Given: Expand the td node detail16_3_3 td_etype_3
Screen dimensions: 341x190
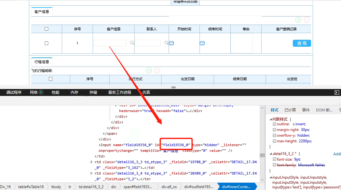Looking at the screenshot, I should pos(91,162).
